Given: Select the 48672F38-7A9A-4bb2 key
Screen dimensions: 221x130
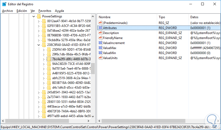Looking at the screenshot, I should 69,111.
